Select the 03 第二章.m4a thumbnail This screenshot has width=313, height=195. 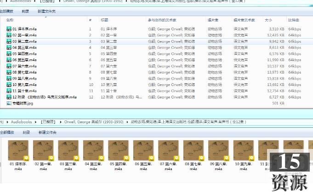pos(68,150)
